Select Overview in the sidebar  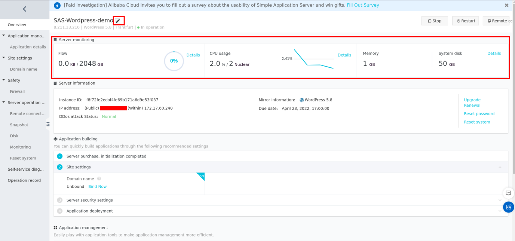[x=25, y=25]
